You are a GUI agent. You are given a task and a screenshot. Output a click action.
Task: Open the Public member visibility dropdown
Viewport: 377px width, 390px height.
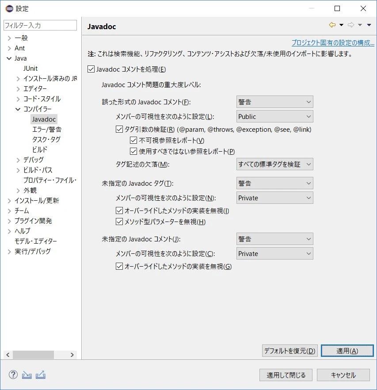pyautogui.click(x=274, y=116)
